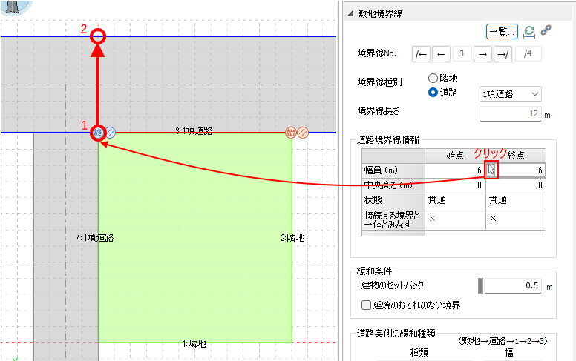Click the 始点 幅員 width cell
576x361 pixels.
[x=454, y=170]
